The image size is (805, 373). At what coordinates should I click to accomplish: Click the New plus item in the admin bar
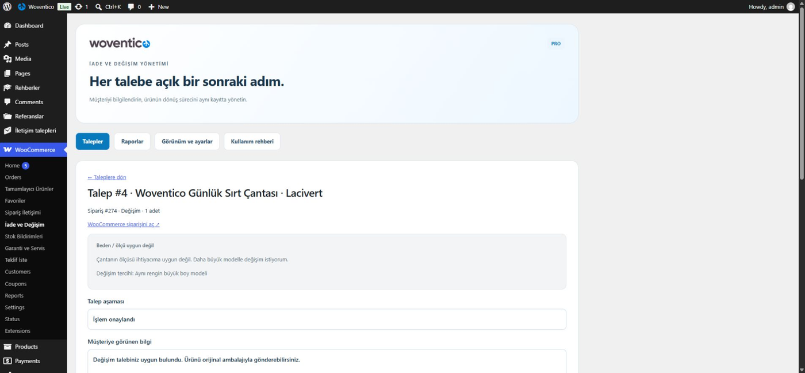point(159,7)
